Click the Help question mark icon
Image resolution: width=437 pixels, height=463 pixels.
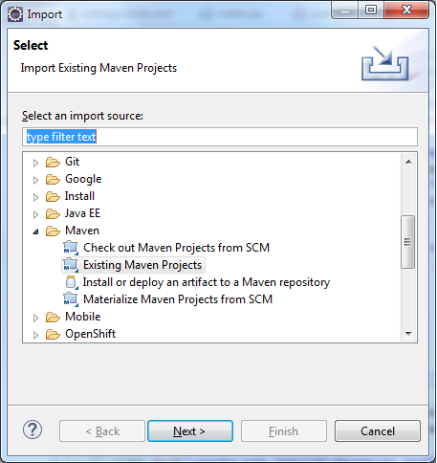point(33,430)
